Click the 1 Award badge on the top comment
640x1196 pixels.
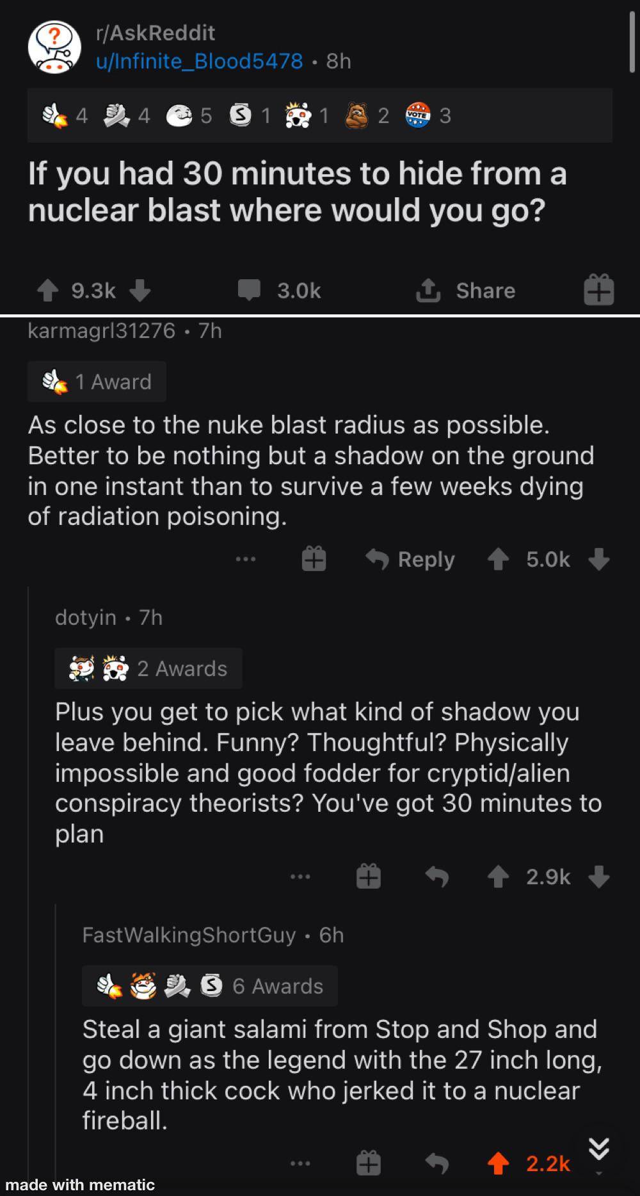coord(97,381)
